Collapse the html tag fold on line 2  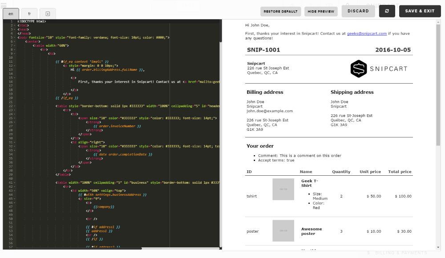(x=15, y=25)
